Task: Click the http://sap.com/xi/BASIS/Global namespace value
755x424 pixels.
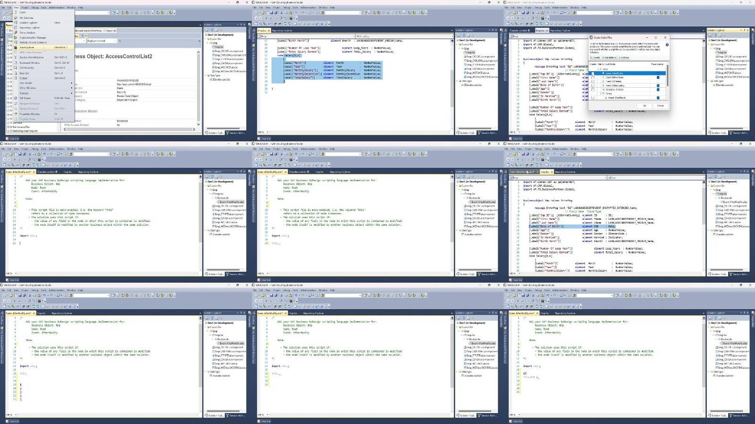Action: (134, 84)
